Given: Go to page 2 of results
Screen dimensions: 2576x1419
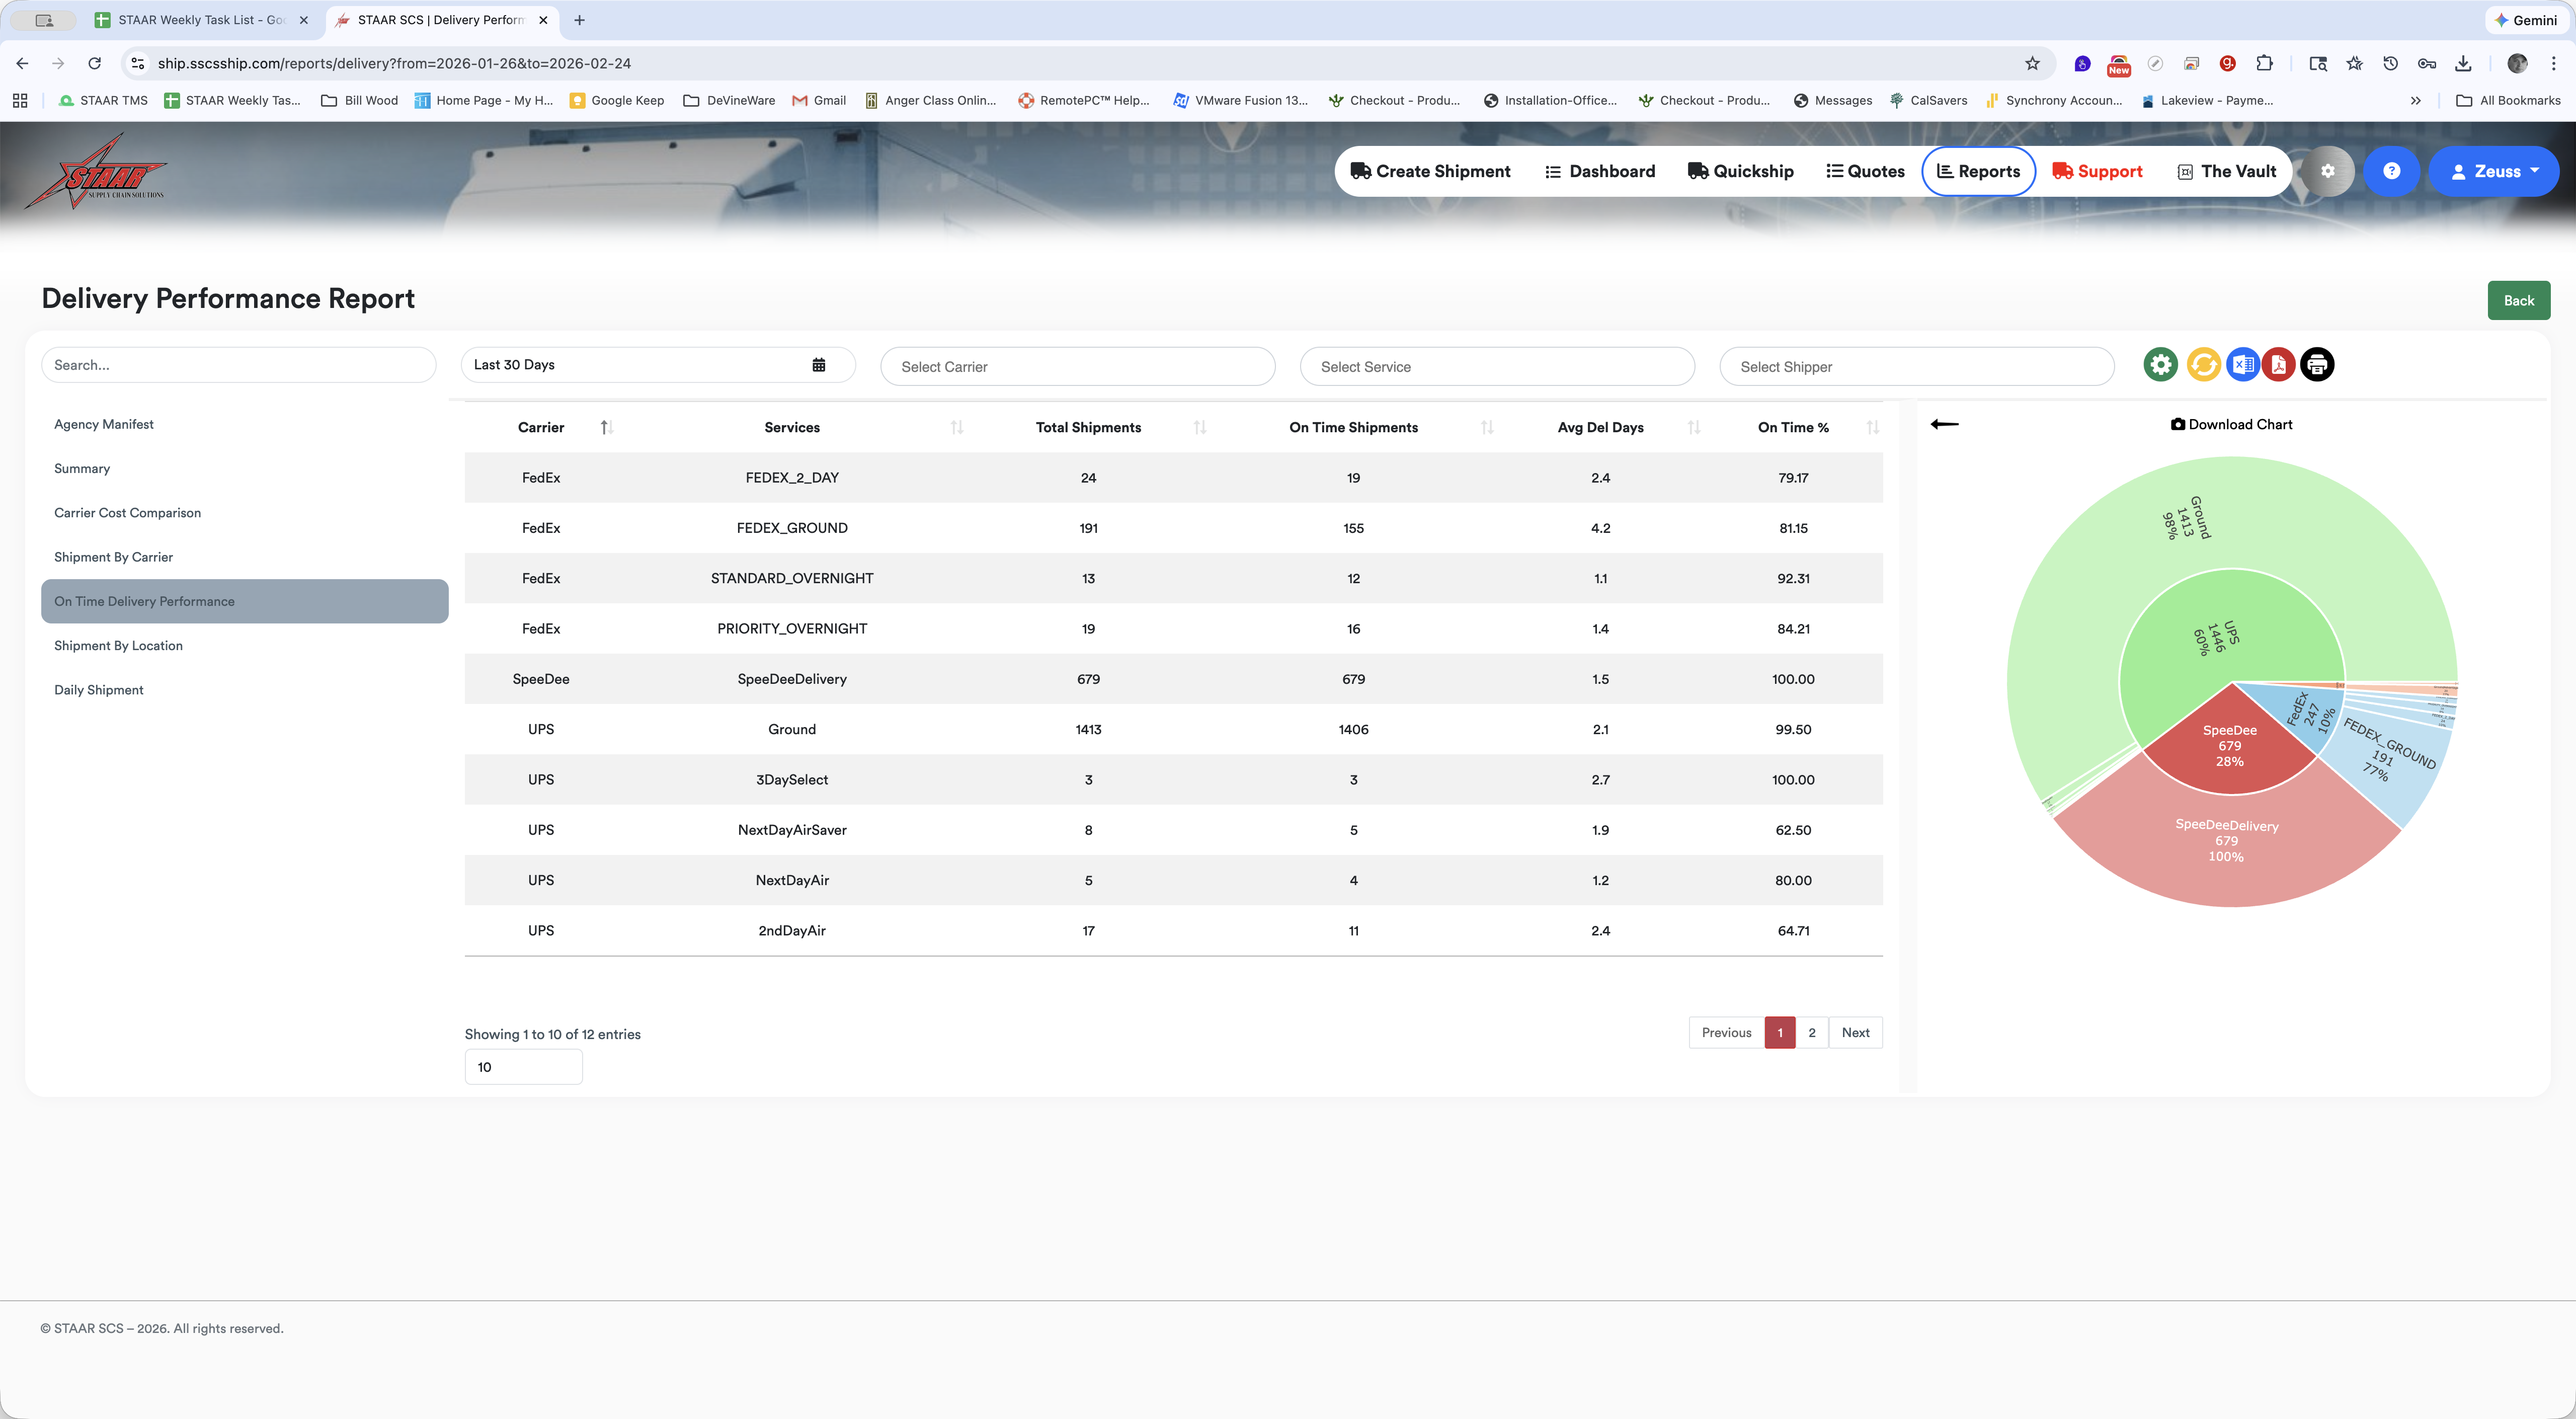Looking at the screenshot, I should [x=1811, y=1032].
